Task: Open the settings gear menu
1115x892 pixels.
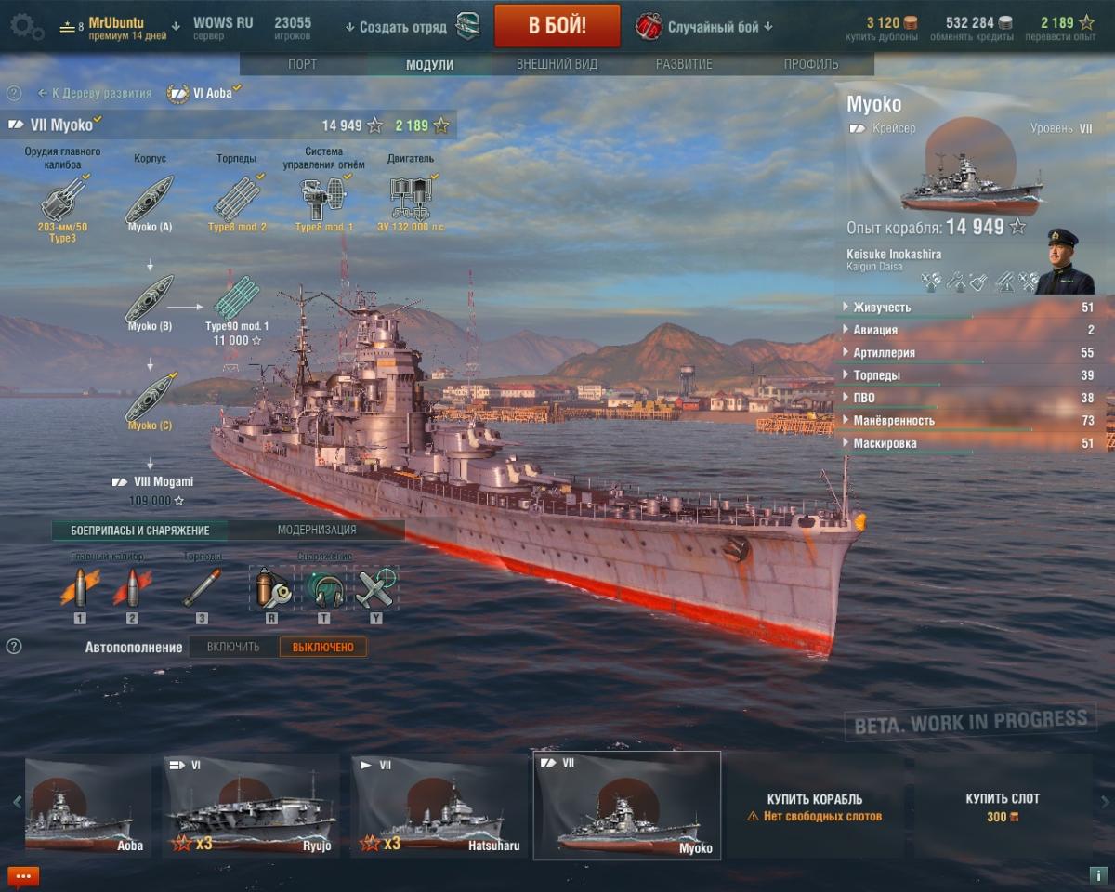Action: [x=25, y=28]
